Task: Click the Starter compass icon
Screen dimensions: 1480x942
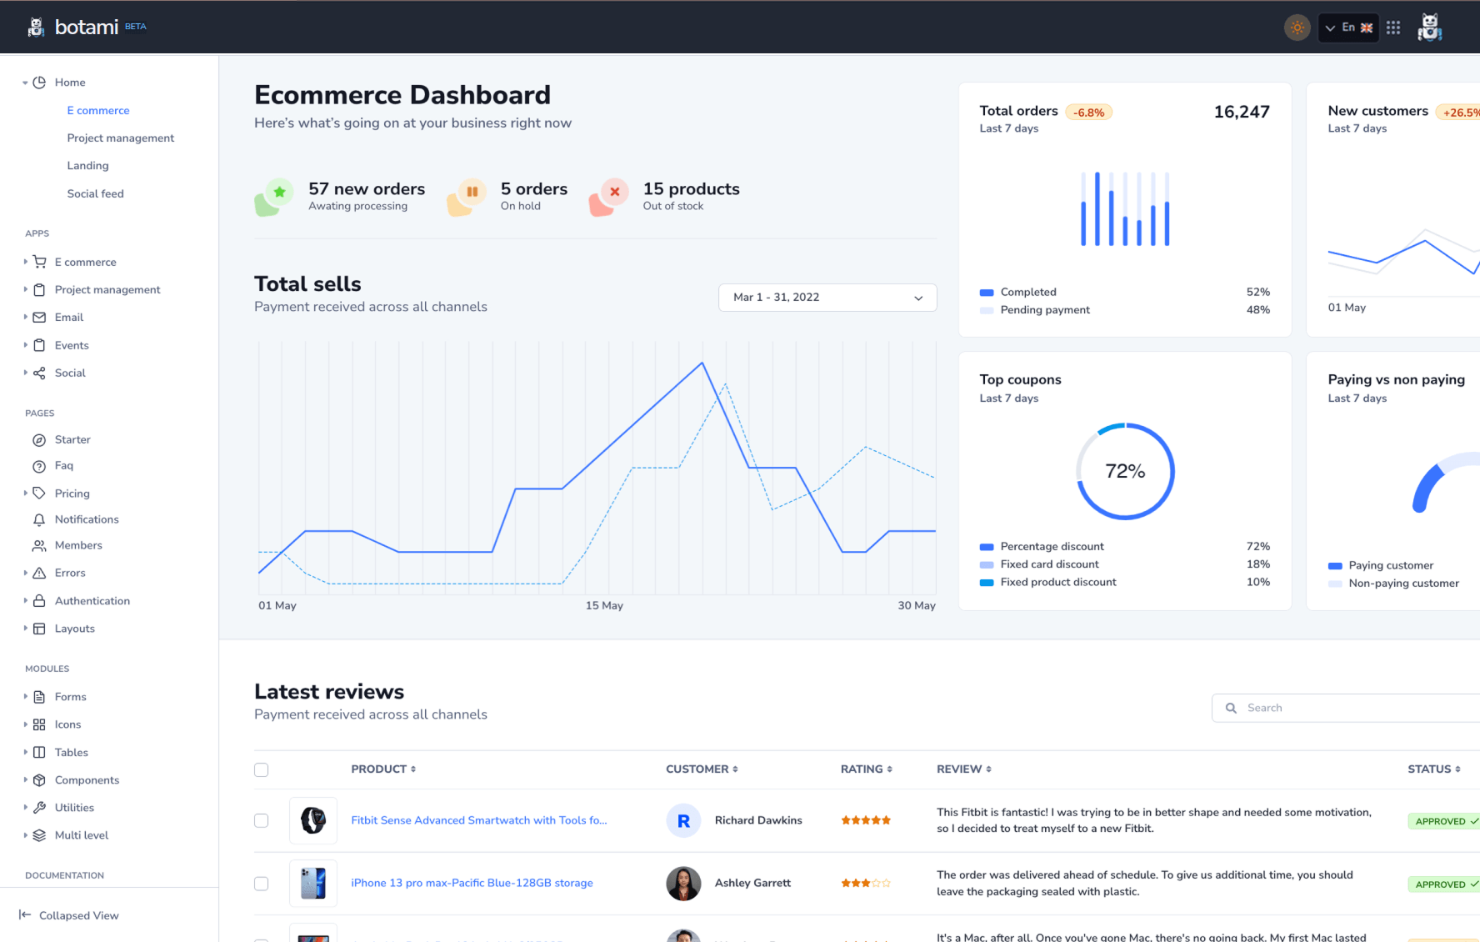Action: coord(39,440)
